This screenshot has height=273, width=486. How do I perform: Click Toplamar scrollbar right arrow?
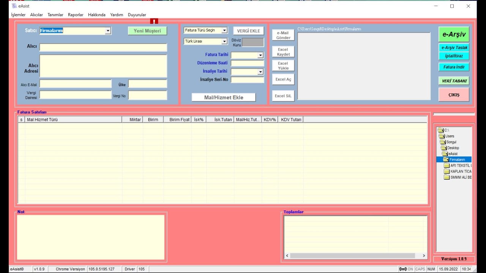[x=424, y=256]
